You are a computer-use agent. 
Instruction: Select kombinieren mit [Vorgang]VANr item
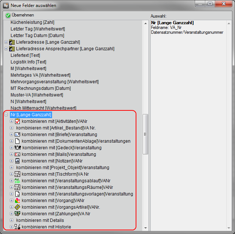pos(53,201)
